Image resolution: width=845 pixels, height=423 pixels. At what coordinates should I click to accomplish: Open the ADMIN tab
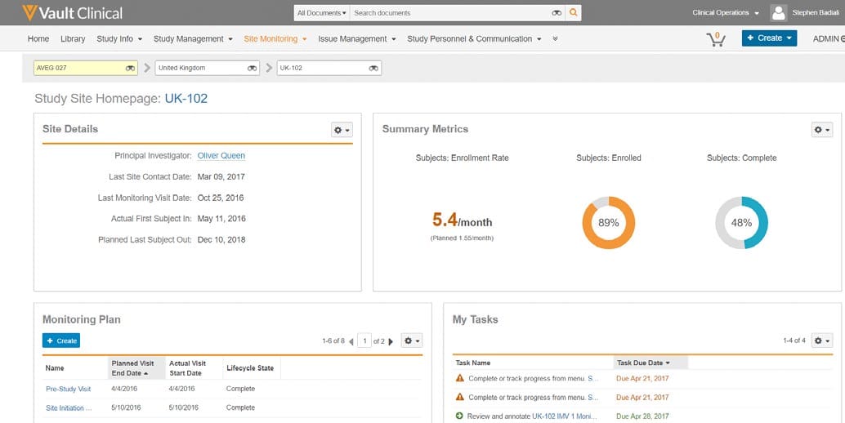coord(829,38)
